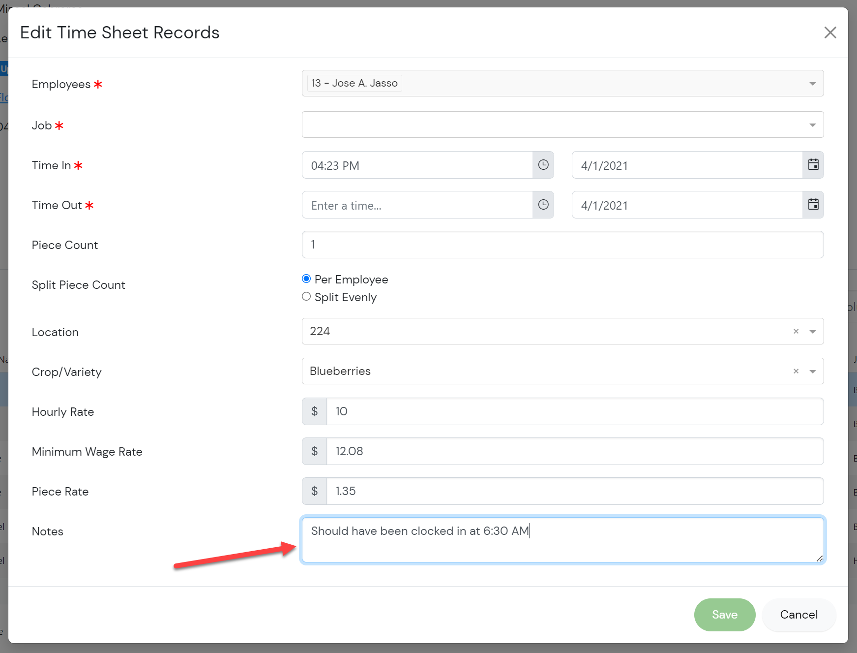Expand the Crop/Variety dropdown arrow
857x653 pixels.
(x=812, y=372)
